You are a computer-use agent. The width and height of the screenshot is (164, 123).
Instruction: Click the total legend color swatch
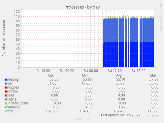[6, 111]
